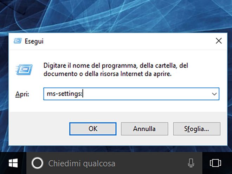232x174 pixels.
Task: Open the Sfoglia... file browser
Action: coord(196,129)
